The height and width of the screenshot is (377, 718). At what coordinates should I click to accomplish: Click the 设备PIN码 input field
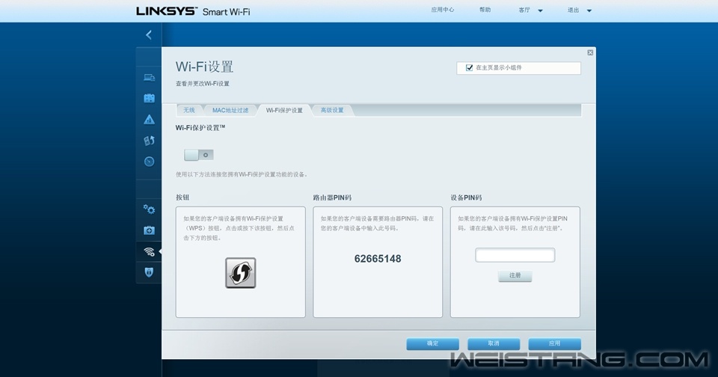coord(515,255)
